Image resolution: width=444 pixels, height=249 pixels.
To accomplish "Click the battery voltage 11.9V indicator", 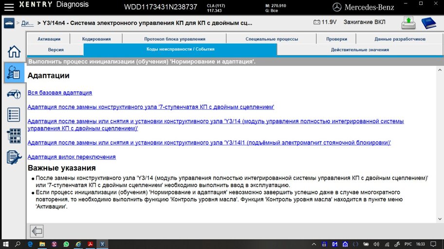I will [x=325, y=22].
